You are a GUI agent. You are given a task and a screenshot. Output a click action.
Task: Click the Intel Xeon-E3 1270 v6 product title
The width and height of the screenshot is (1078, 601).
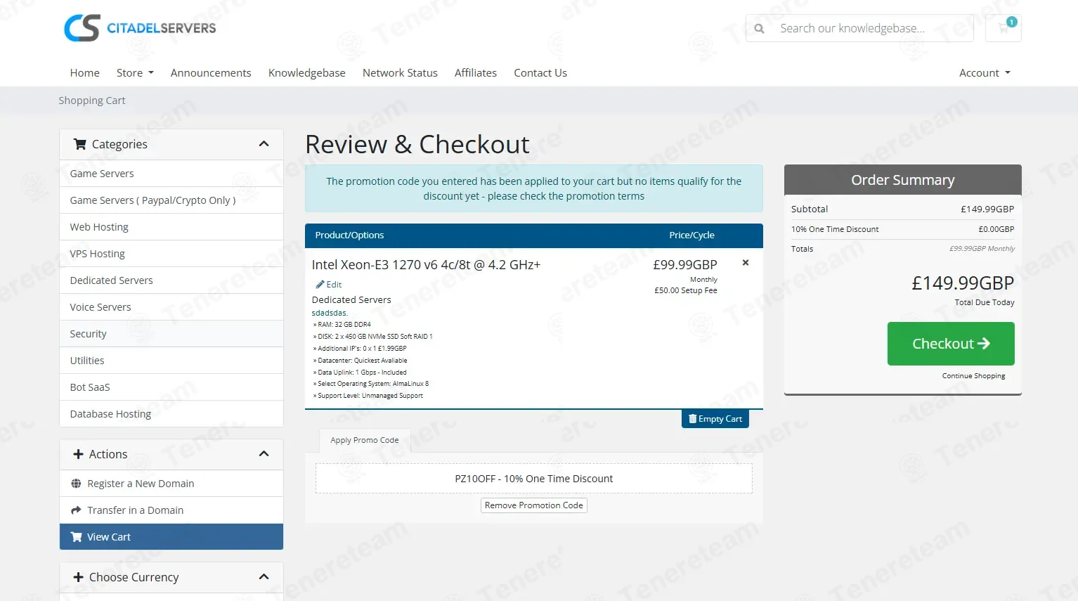click(427, 265)
